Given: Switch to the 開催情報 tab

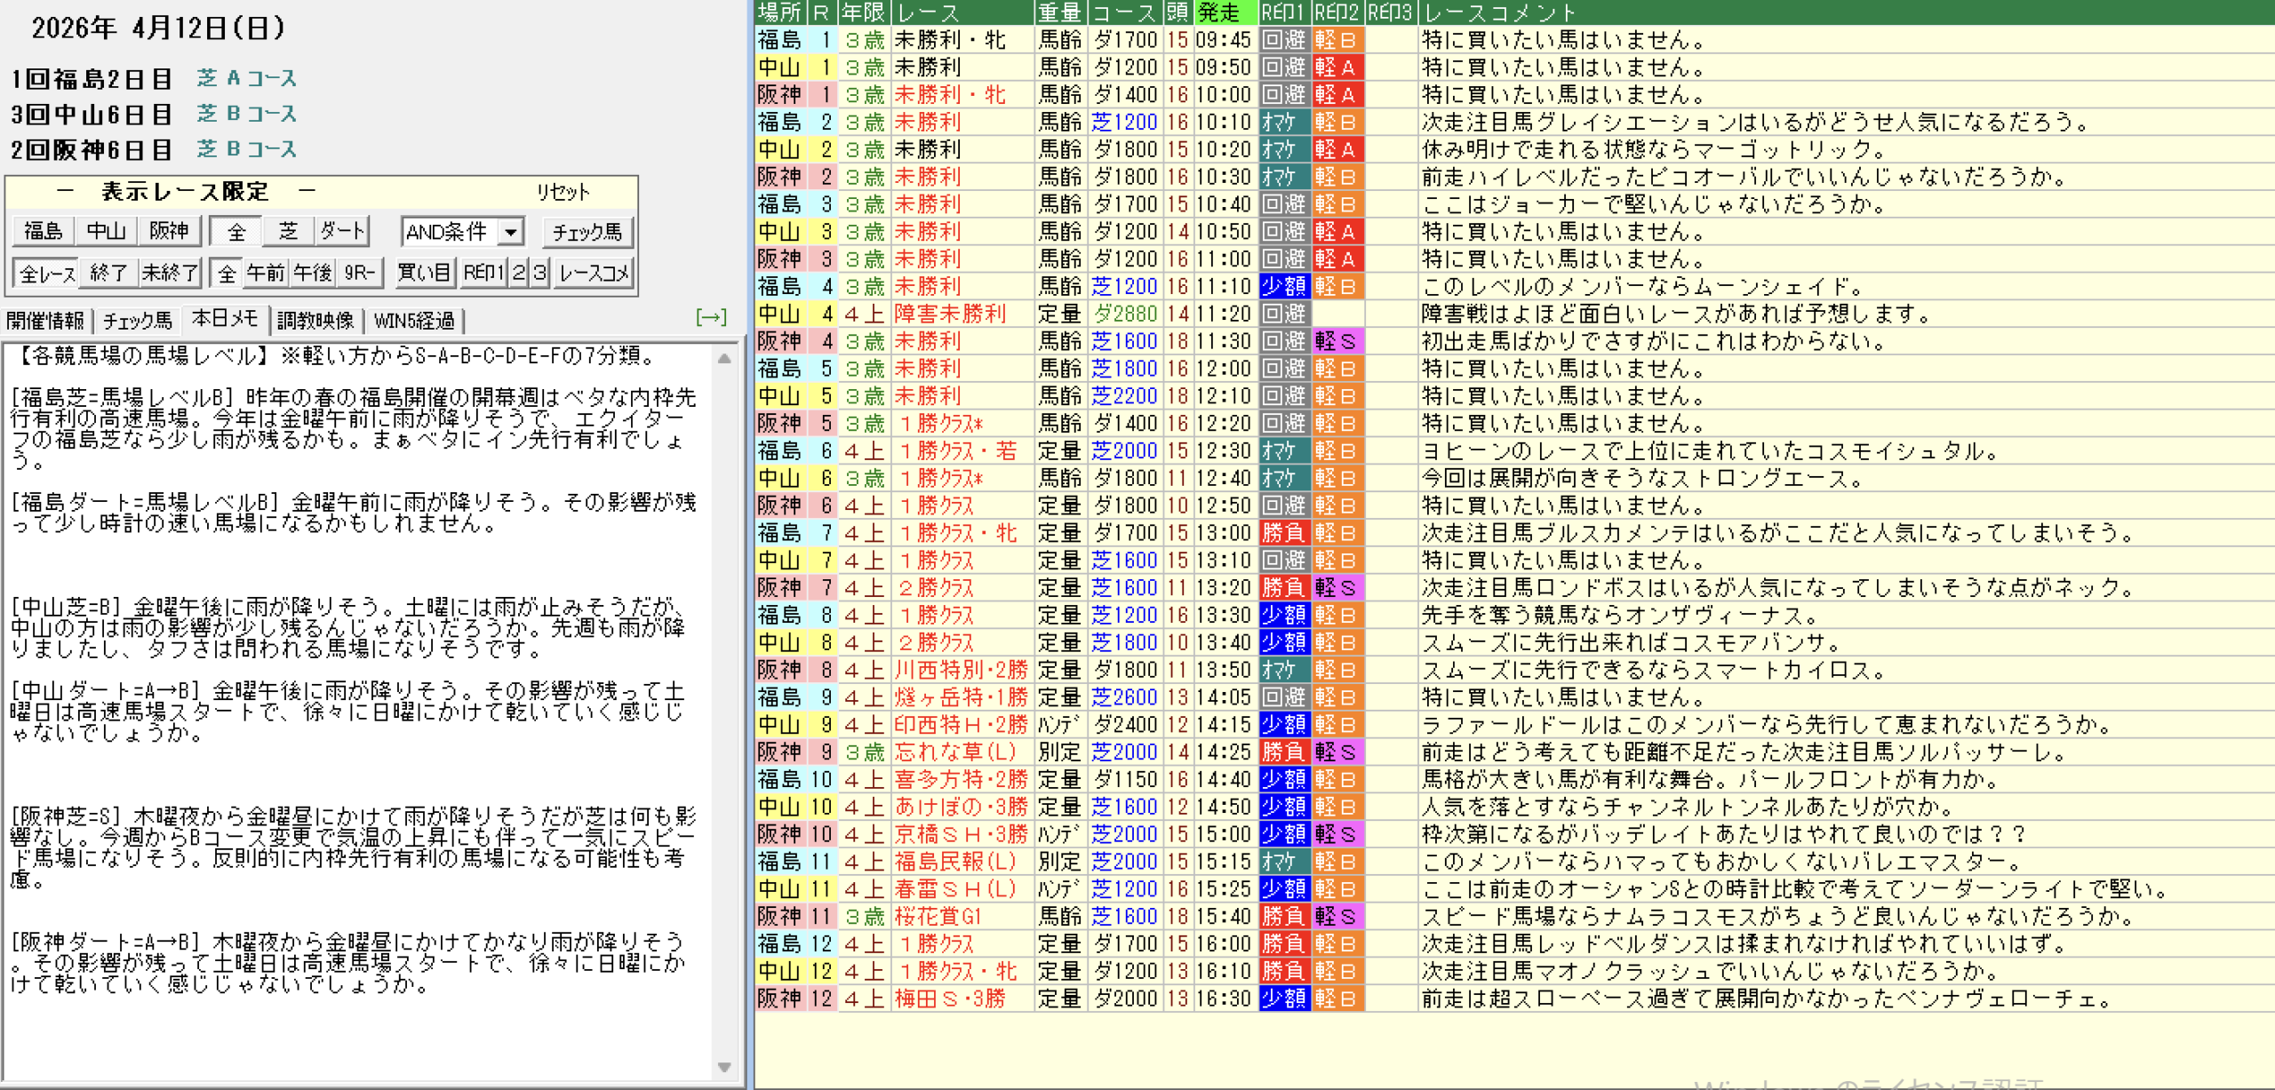Looking at the screenshot, I should [45, 321].
